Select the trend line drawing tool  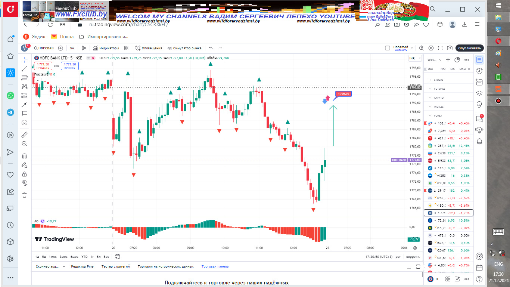pyautogui.click(x=25, y=69)
